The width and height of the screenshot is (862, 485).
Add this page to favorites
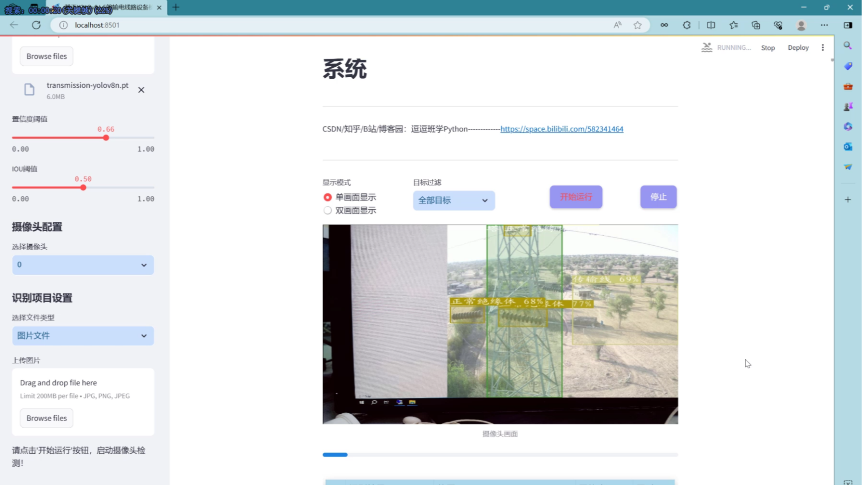pos(638,25)
